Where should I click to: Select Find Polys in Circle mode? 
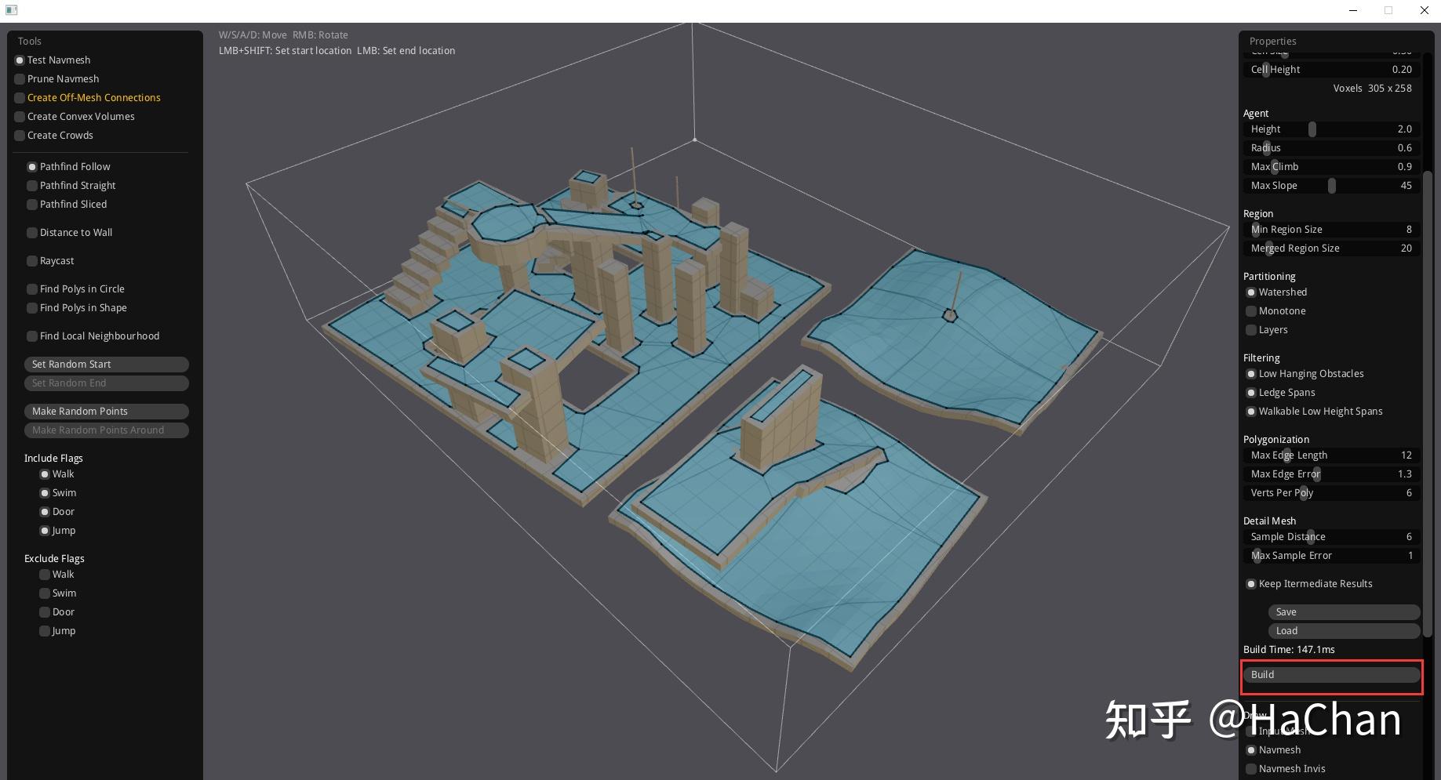(75, 289)
